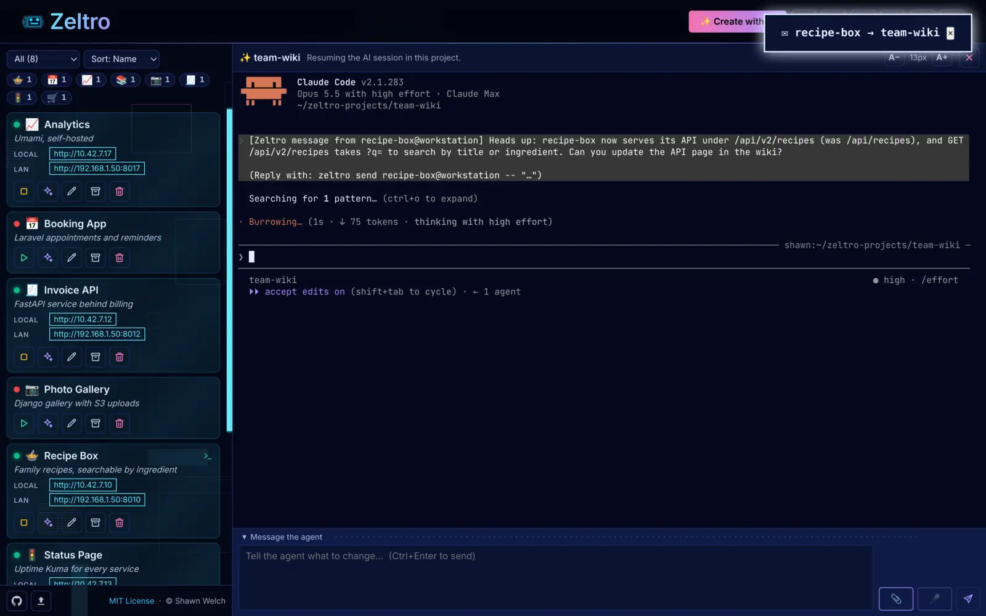The image size is (986, 616).
Task: Open the MIT License link
Action: (x=131, y=601)
